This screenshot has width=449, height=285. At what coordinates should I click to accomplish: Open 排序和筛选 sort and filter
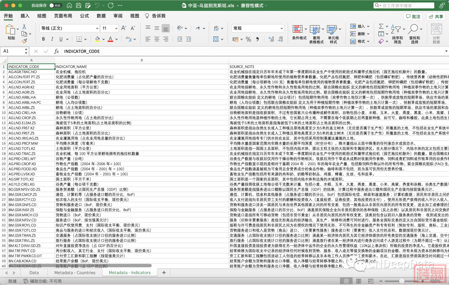397,34
